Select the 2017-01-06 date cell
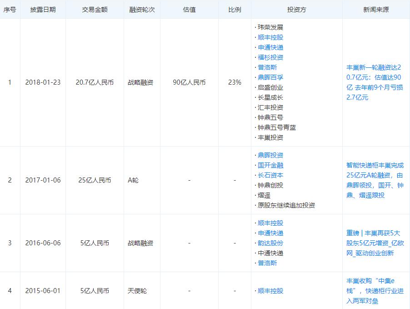410x309 pixels. pyautogui.click(x=44, y=180)
